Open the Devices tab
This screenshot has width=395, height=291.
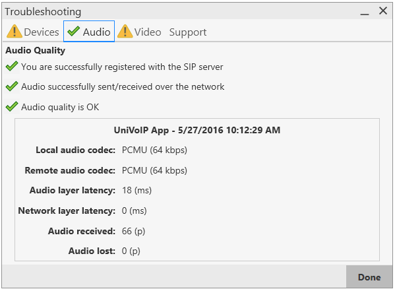[x=33, y=32]
